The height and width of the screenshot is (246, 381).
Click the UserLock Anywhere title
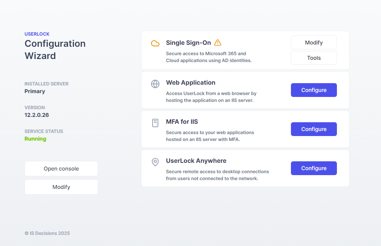(196, 161)
